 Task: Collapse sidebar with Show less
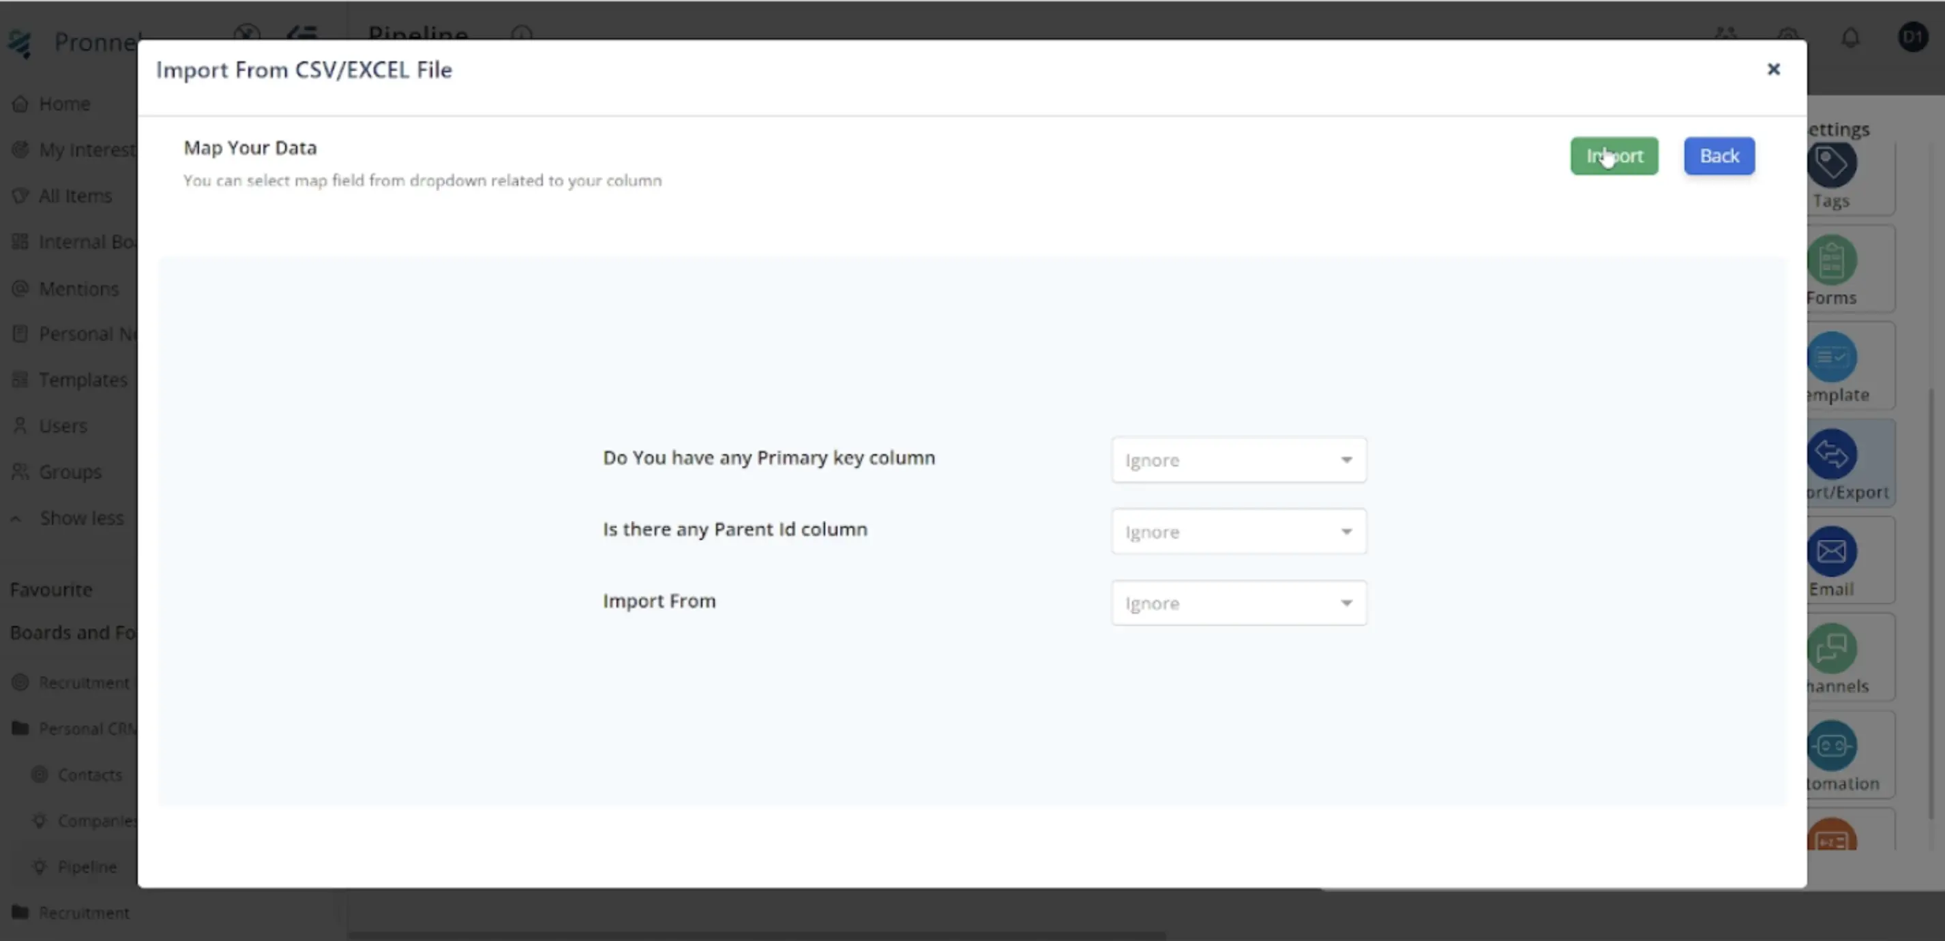click(82, 518)
